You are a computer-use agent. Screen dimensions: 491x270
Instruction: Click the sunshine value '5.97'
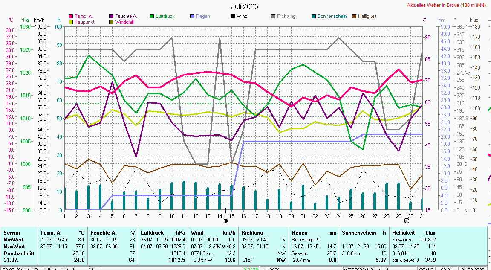click(381, 260)
